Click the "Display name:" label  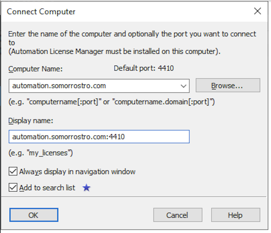coord(31,121)
